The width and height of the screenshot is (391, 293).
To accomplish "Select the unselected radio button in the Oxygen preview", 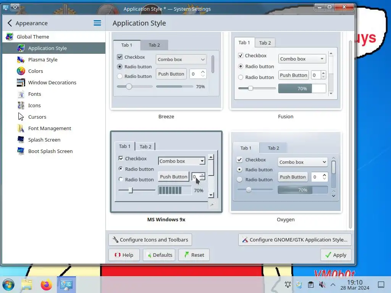I will point(239,179).
